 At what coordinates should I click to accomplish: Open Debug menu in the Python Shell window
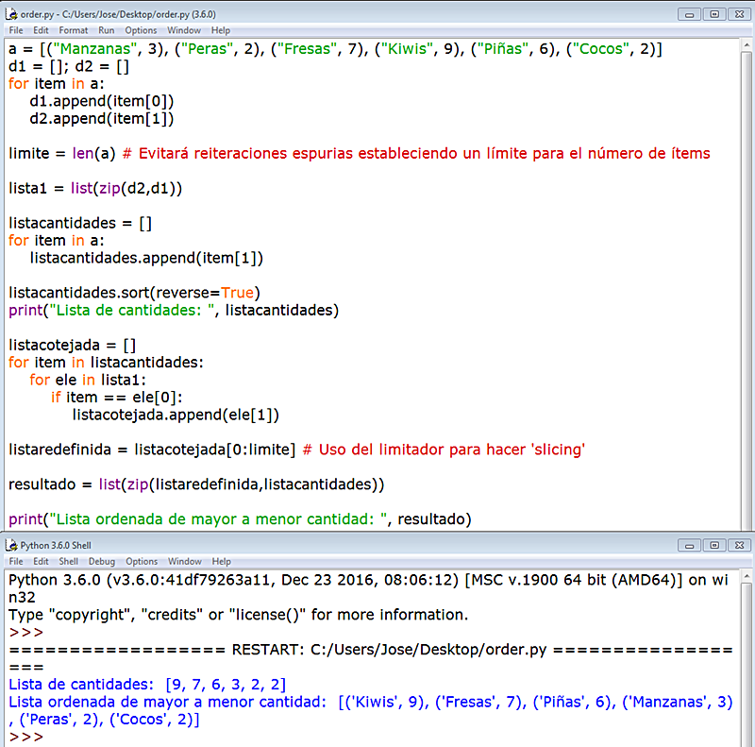(x=102, y=562)
